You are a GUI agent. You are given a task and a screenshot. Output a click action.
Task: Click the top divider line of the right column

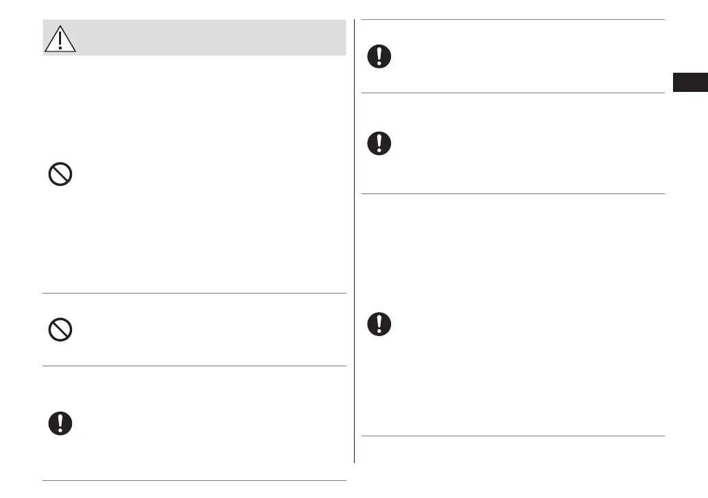point(512,20)
